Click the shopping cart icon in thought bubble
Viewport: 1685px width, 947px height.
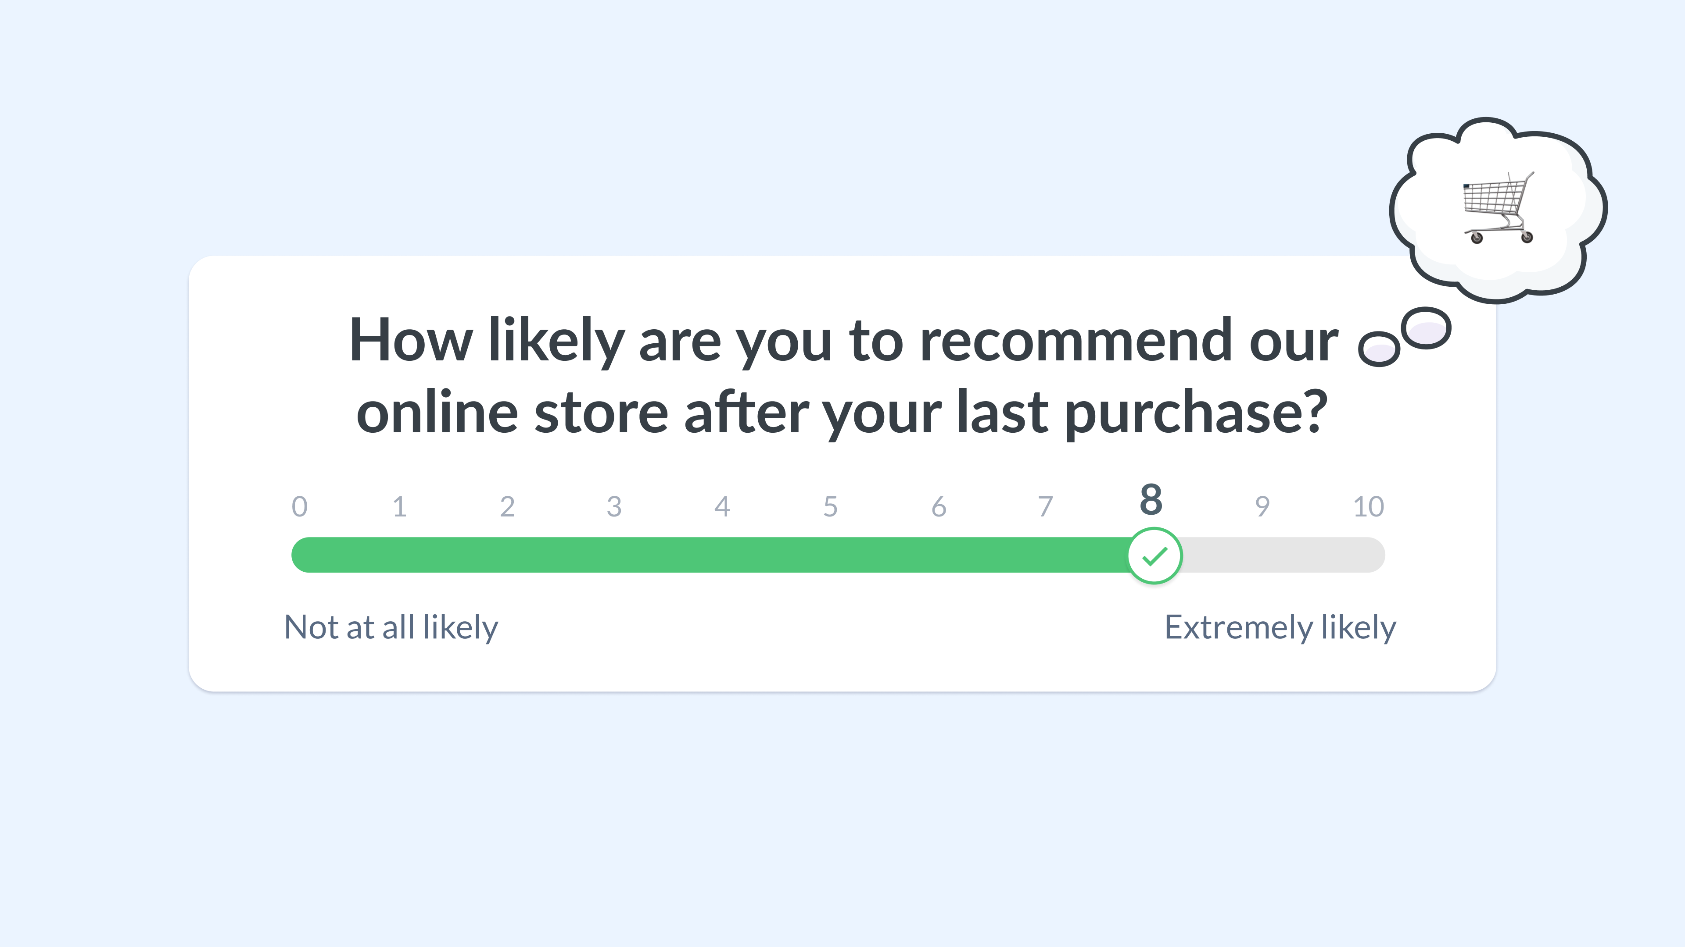1499,207
